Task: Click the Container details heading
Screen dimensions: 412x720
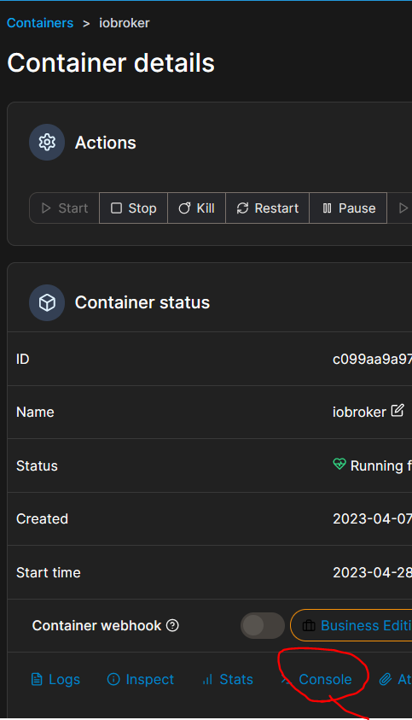Action: 111,63
